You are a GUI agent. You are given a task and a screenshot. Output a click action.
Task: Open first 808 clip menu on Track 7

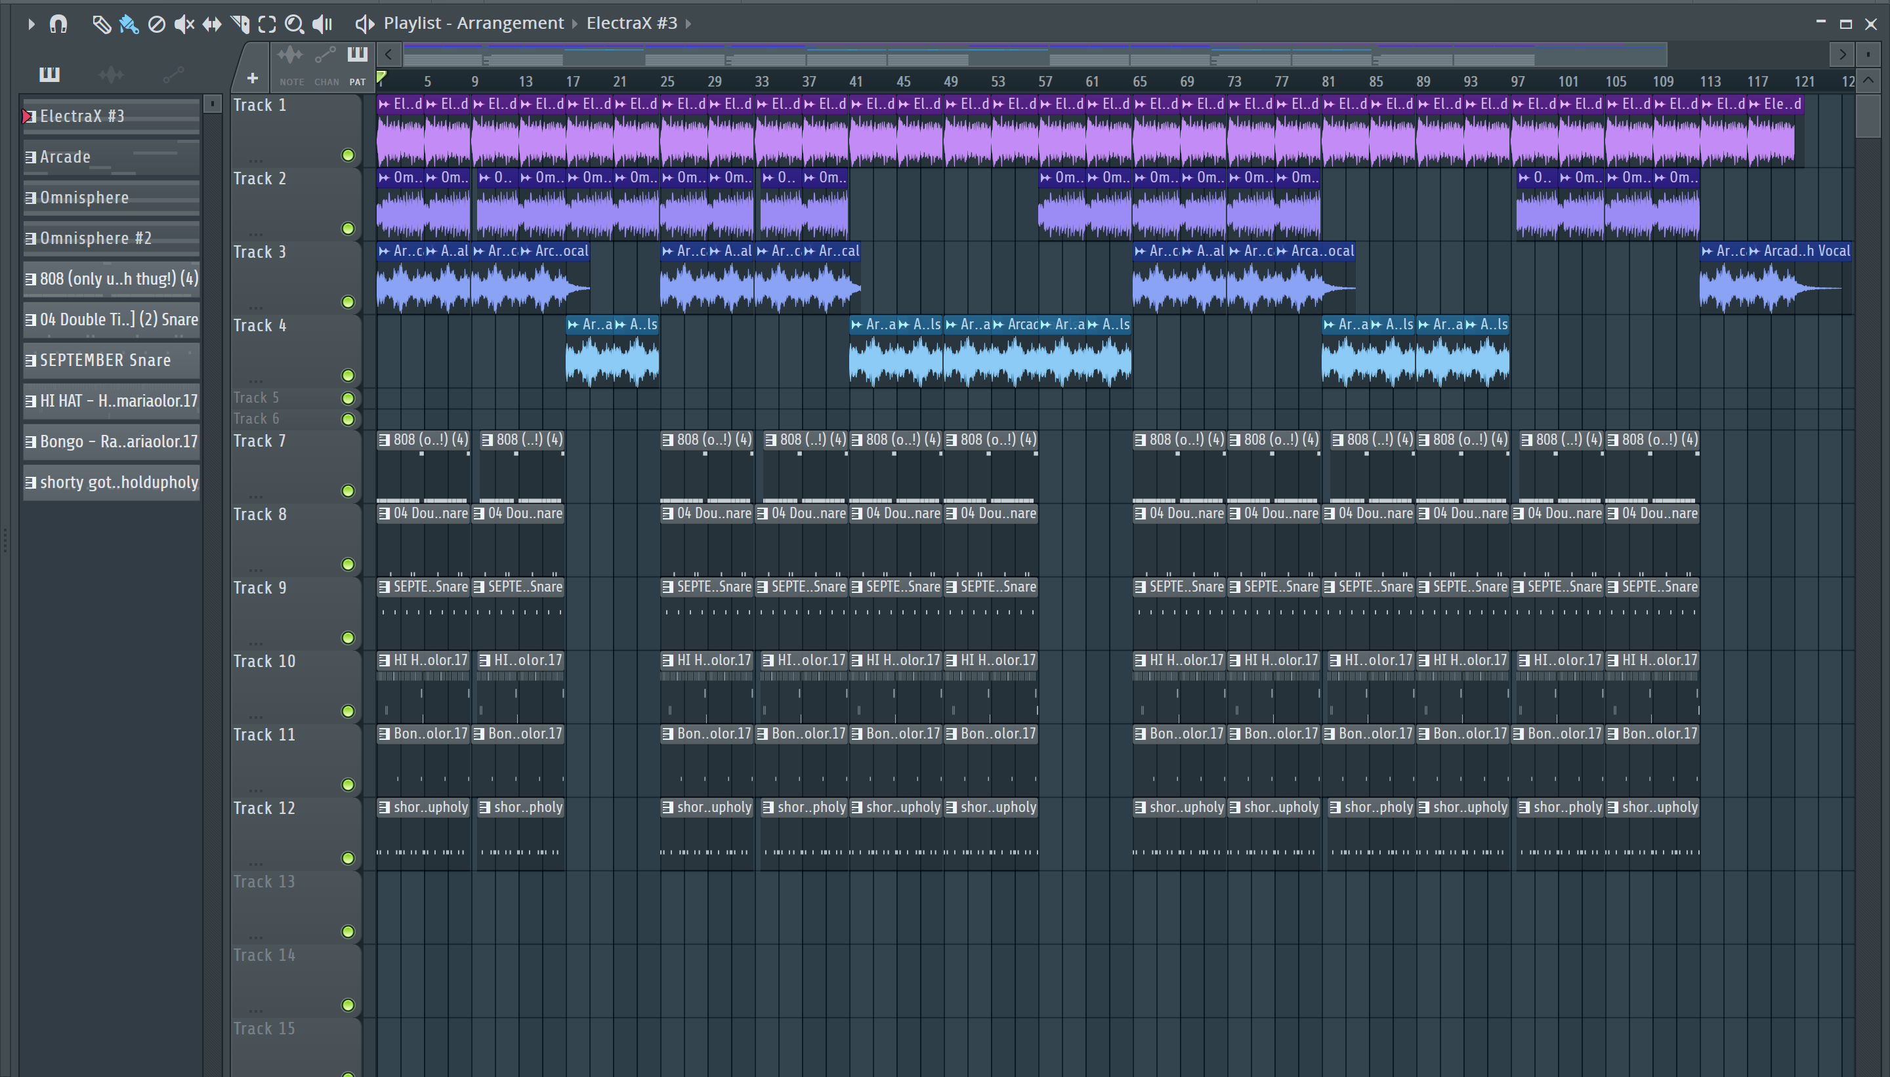click(x=384, y=439)
